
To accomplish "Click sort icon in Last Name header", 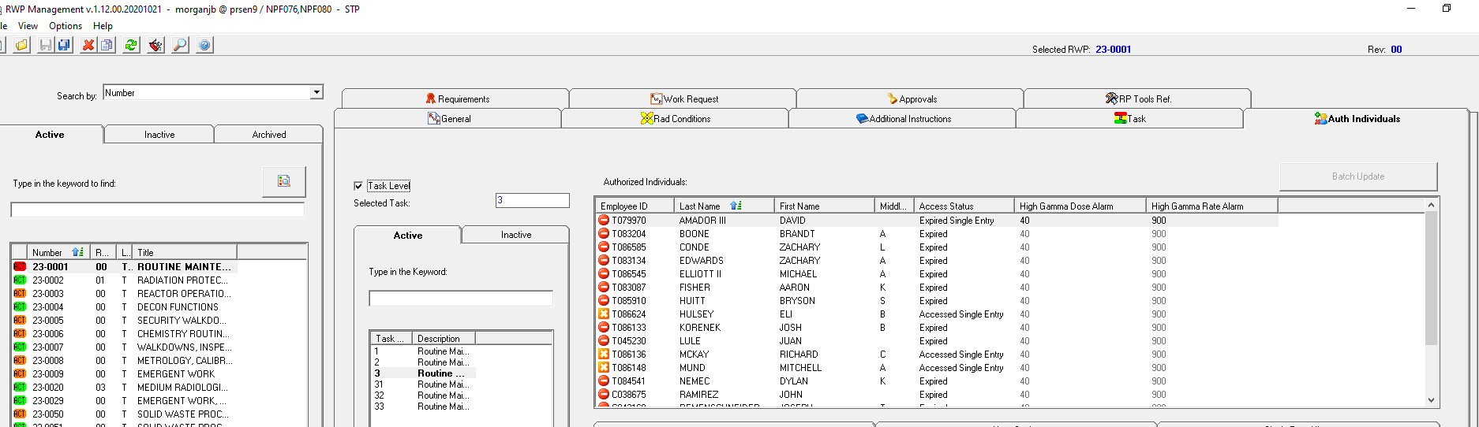I will [736, 206].
